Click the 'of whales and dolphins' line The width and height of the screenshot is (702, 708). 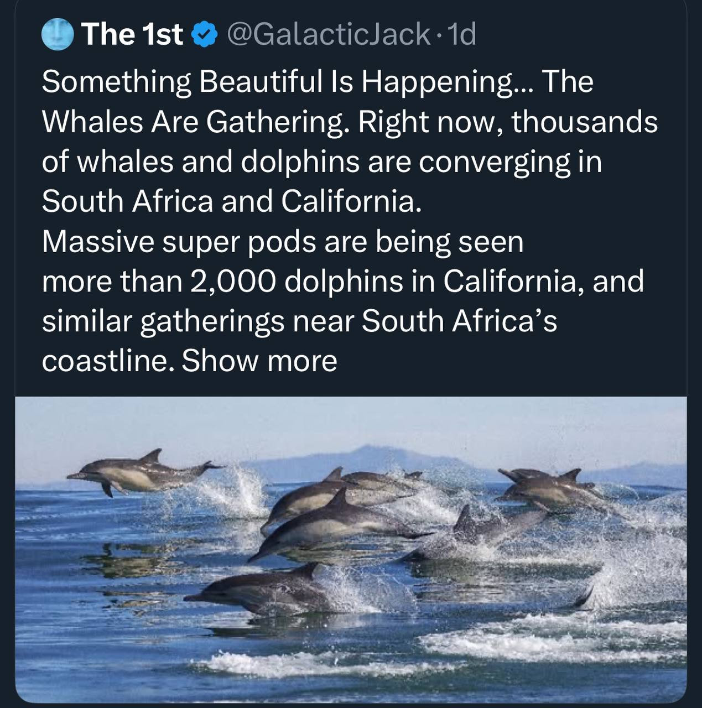pyautogui.click(x=321, y=162)
